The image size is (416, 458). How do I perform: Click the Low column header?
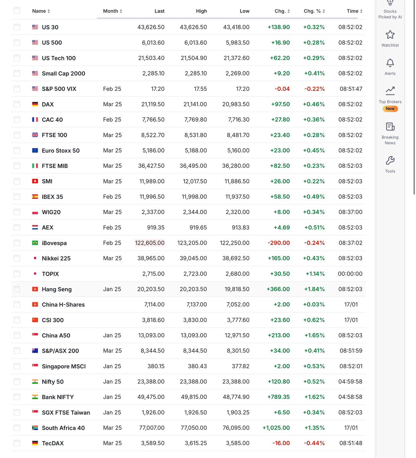pos(244,11)
